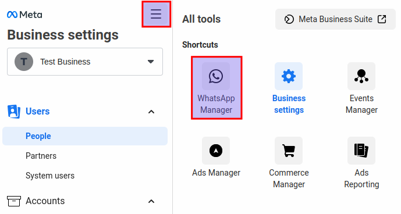
Task: Click the Business settings heading
Action: coord(63,35)
